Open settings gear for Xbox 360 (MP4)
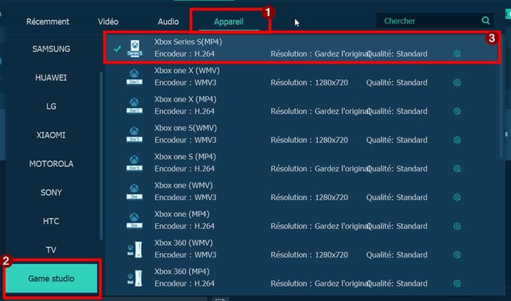 click(457, 283)
